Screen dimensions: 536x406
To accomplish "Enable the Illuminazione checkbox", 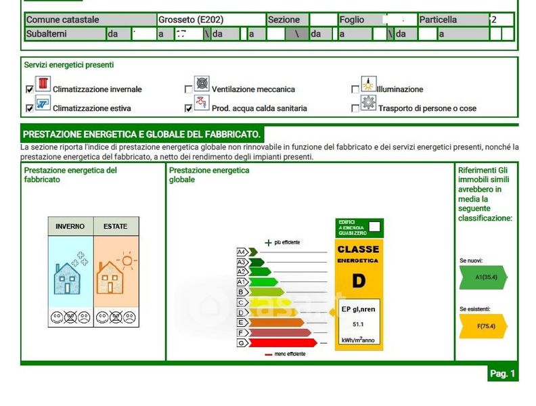I will click(355, 89).
